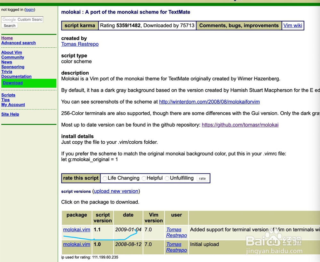This screenshot has height=262, width=320.
Task: Click the Search button
Action: click(x=10, y=26)
